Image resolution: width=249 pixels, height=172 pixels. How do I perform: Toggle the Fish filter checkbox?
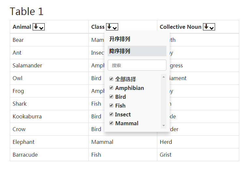click(x=111, y=106)
